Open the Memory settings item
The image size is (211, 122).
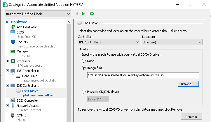click(22, 52)
